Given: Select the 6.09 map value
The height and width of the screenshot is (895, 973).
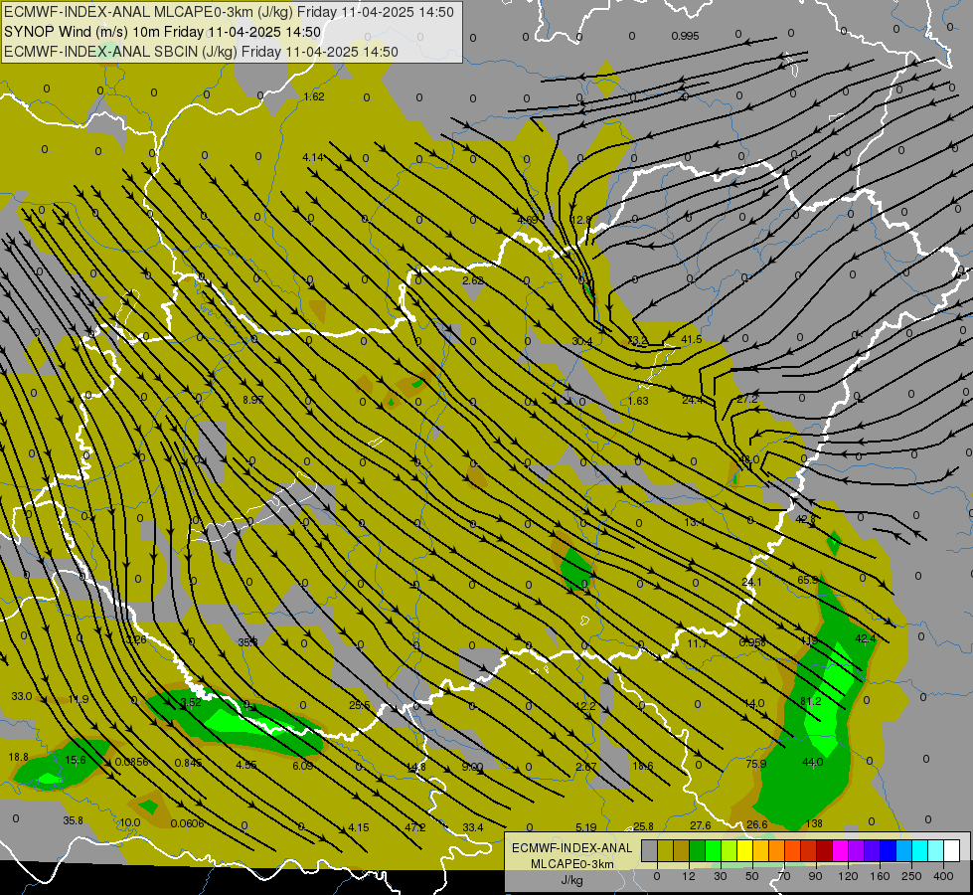Looking at the screenshot, I should point(303,766).
